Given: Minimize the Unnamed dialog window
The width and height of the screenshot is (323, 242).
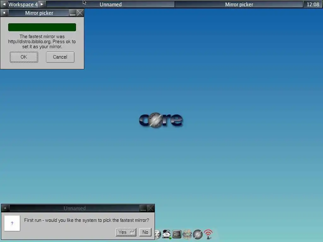Looking at the screenshot, I should (144, 208).
